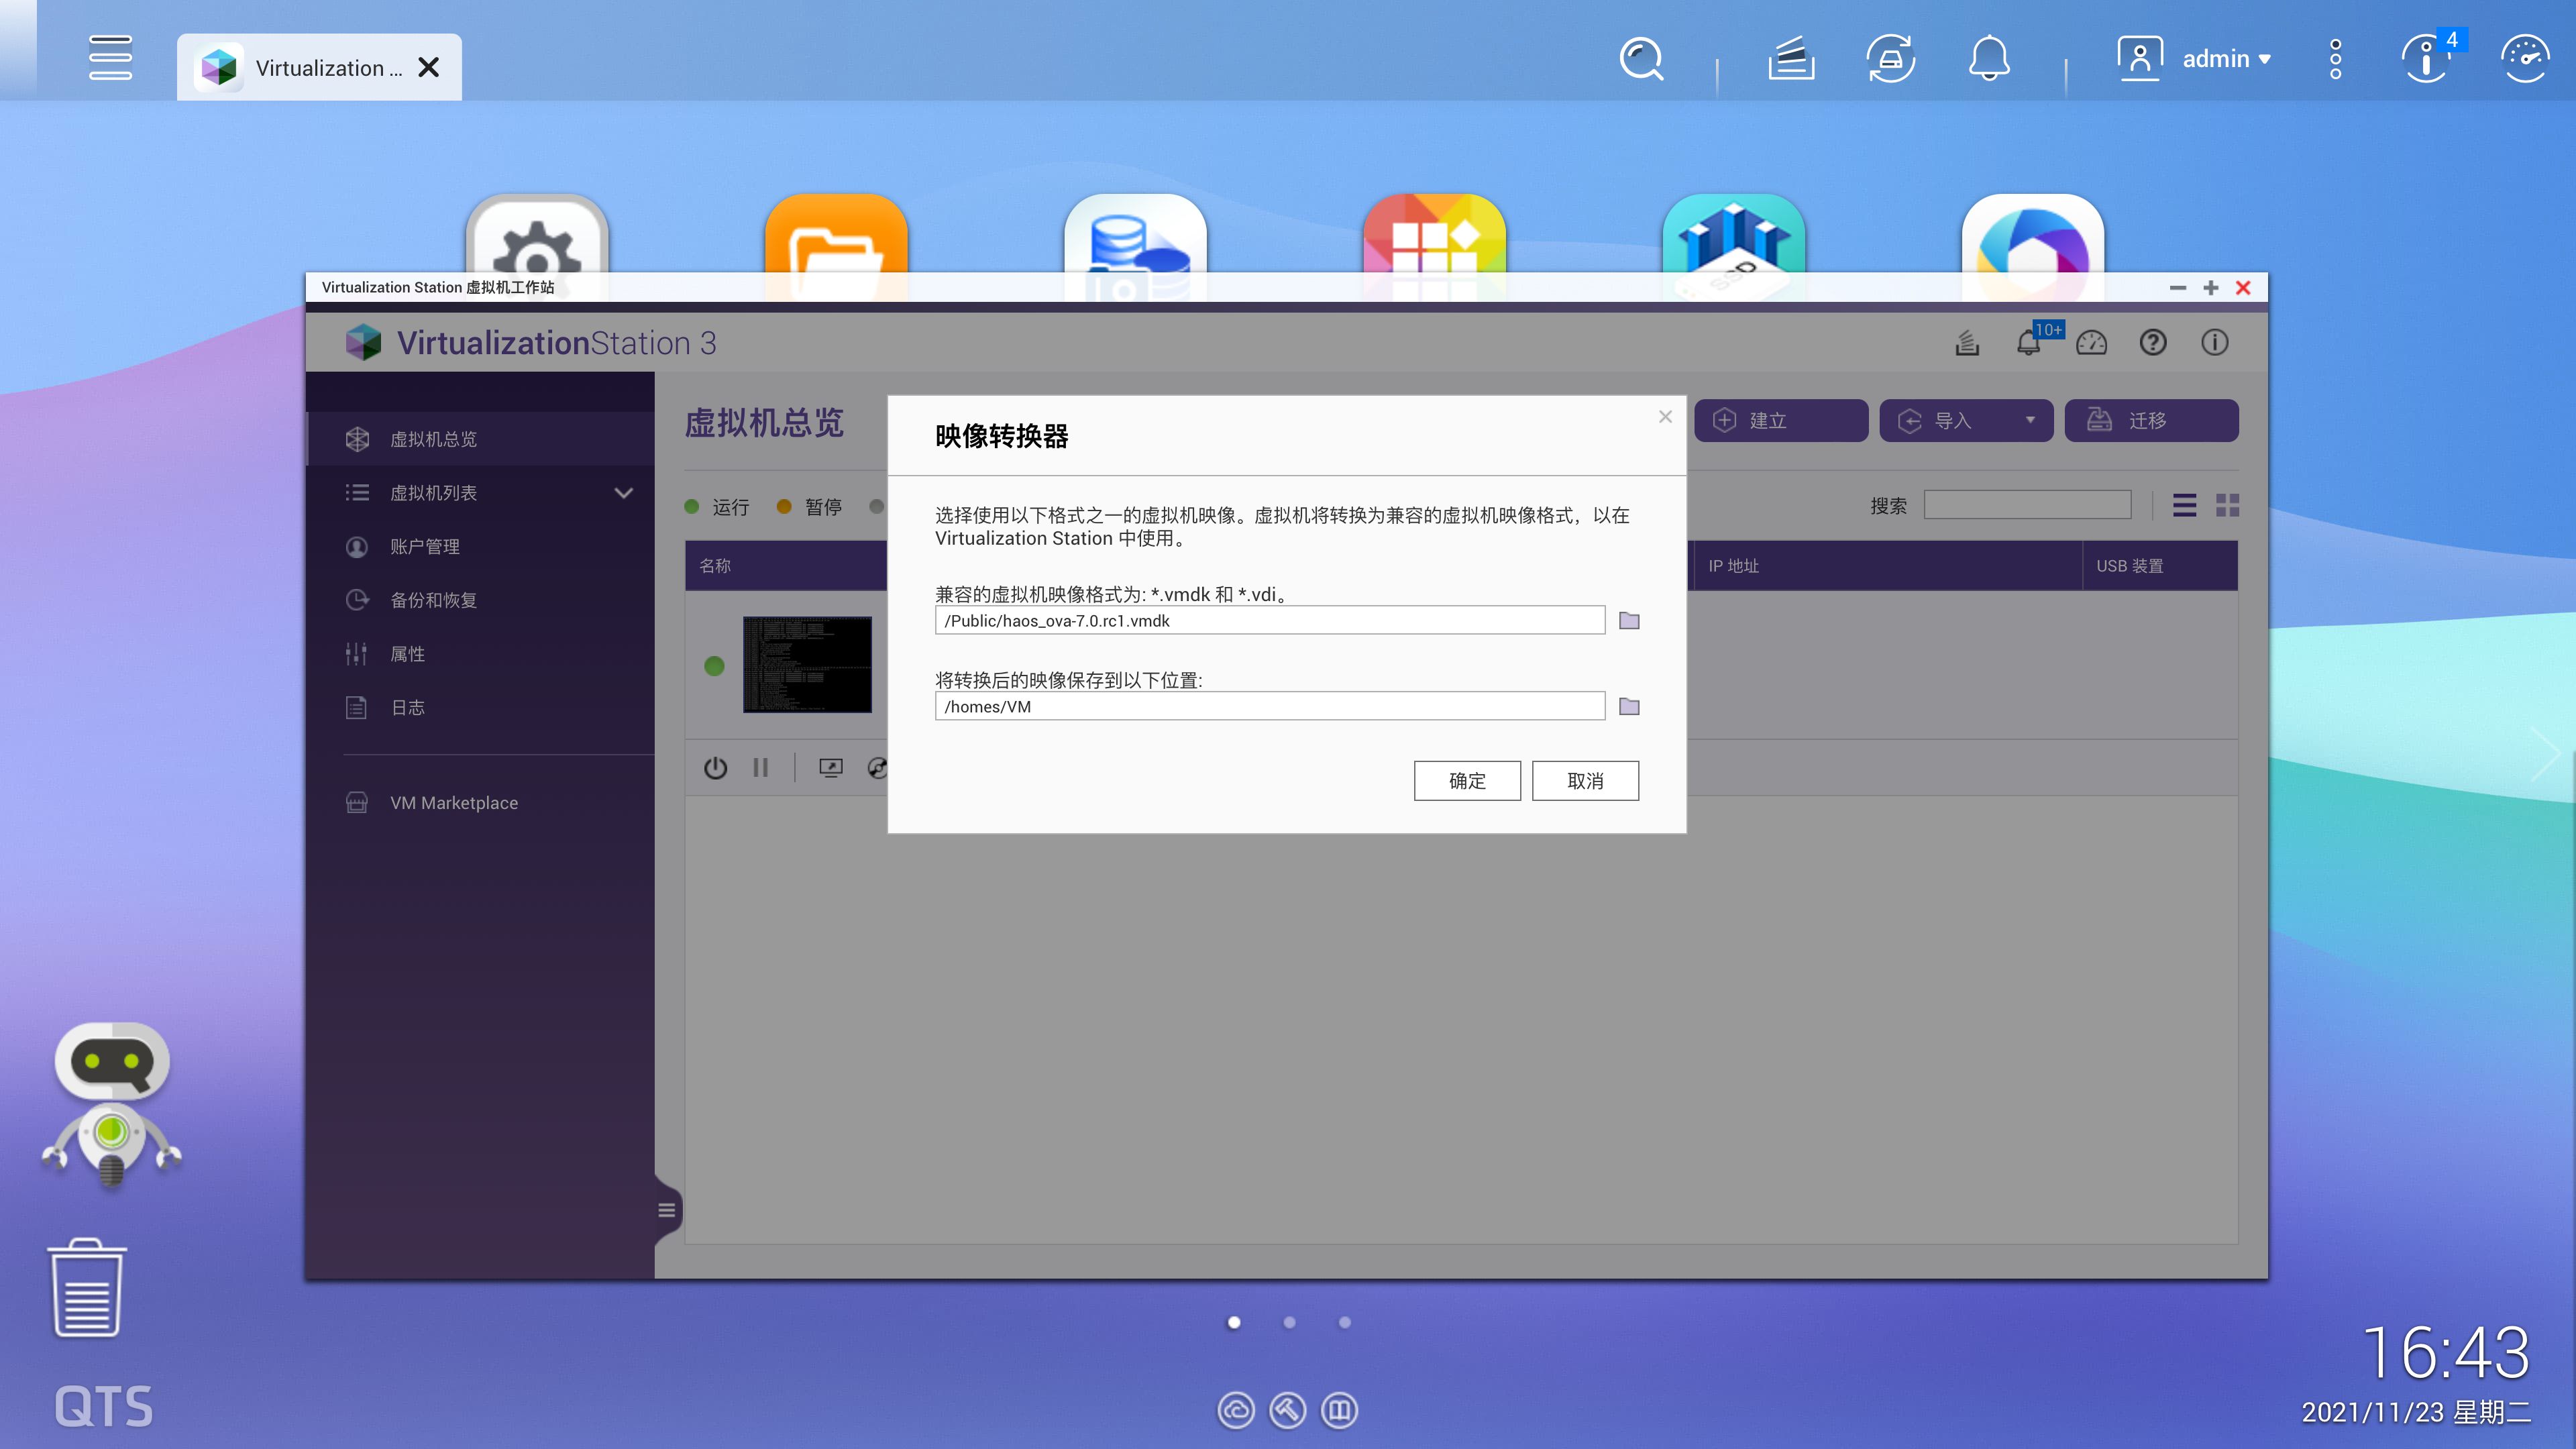The image size is (2576, 1449).
Task: Confirm conversion with 确定 button
Action: 1467,781
